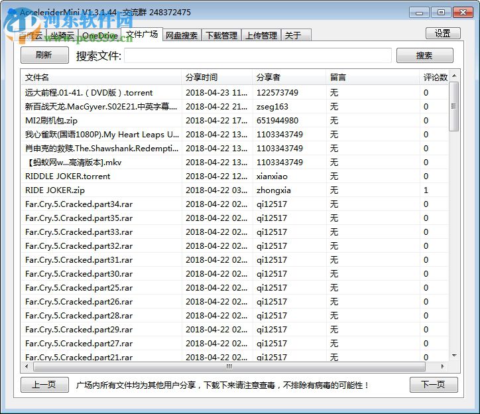The width and height of the screenshot is (480, 414).
Task: Click the horizontal scrollbar thumb
Action: tap(229, 366)
